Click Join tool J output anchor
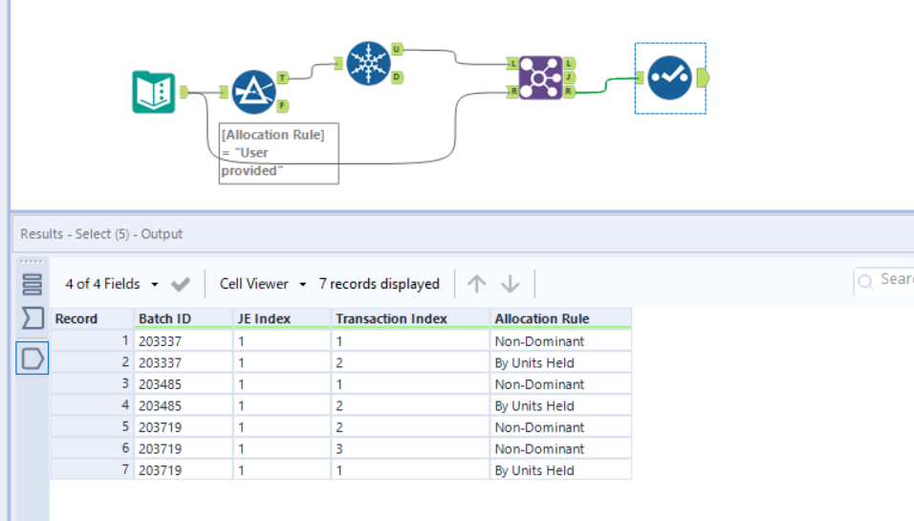The height and width of the screenshot is (521, 914). 569,76
